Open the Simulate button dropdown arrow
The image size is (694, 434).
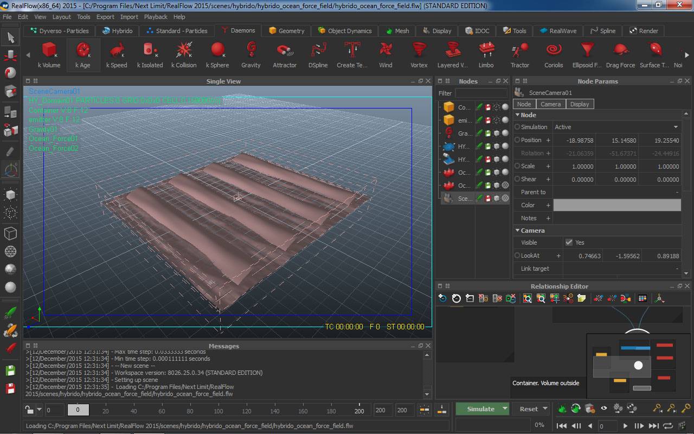505,409
